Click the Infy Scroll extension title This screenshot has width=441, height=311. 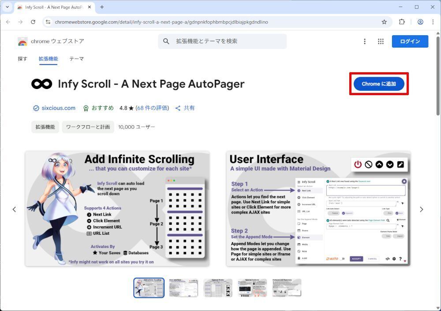point(151,84)
